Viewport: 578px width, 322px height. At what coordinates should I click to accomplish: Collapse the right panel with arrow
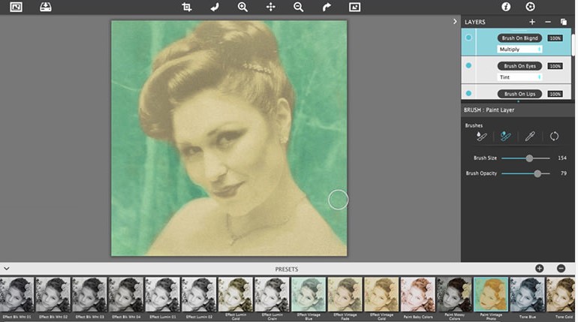tap(455, 22)
